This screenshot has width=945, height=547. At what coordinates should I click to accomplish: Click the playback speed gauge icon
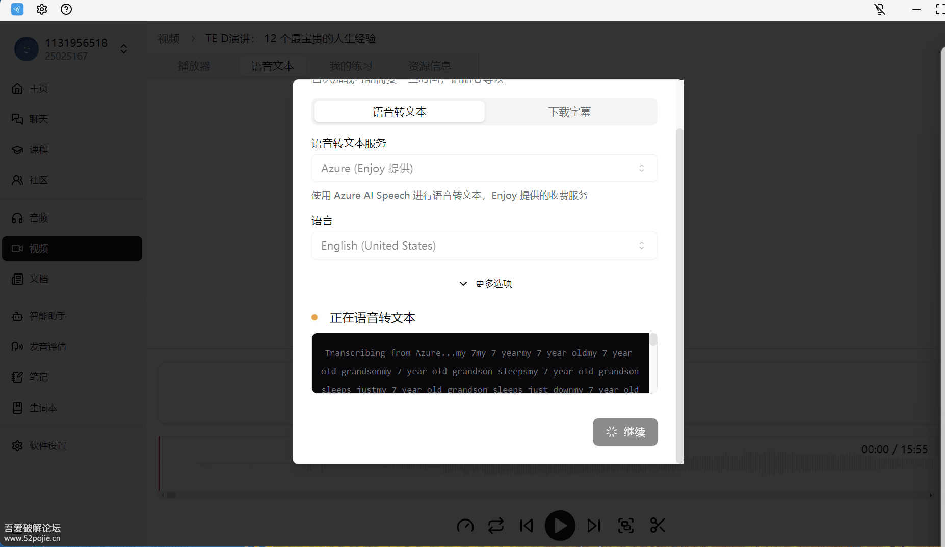point(465,526)
